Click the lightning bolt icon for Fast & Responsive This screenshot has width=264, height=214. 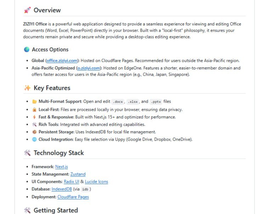(34, 117)
